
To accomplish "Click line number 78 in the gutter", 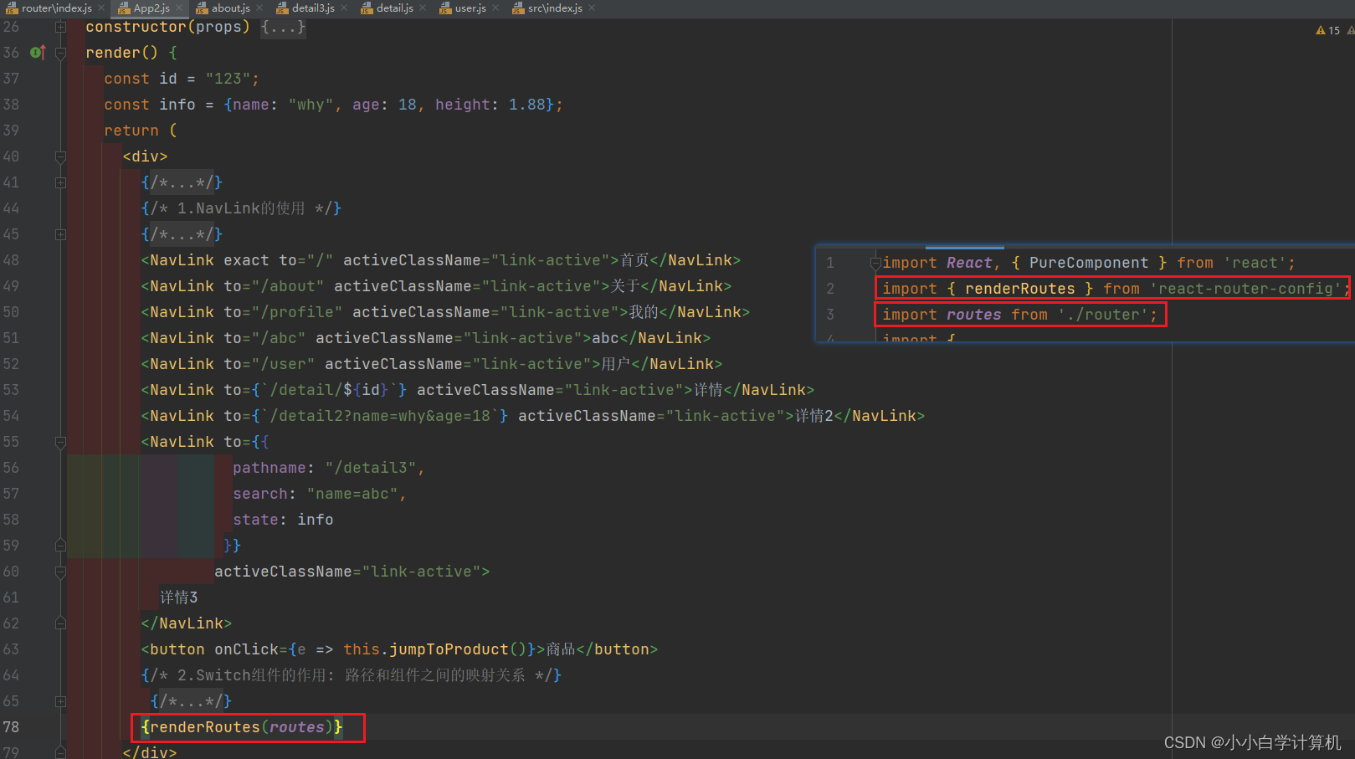I will 11,727.
